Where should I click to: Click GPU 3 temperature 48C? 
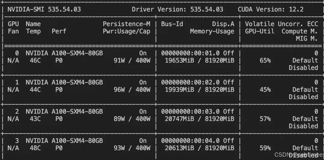pyautogui.click(x=35, y=148)
